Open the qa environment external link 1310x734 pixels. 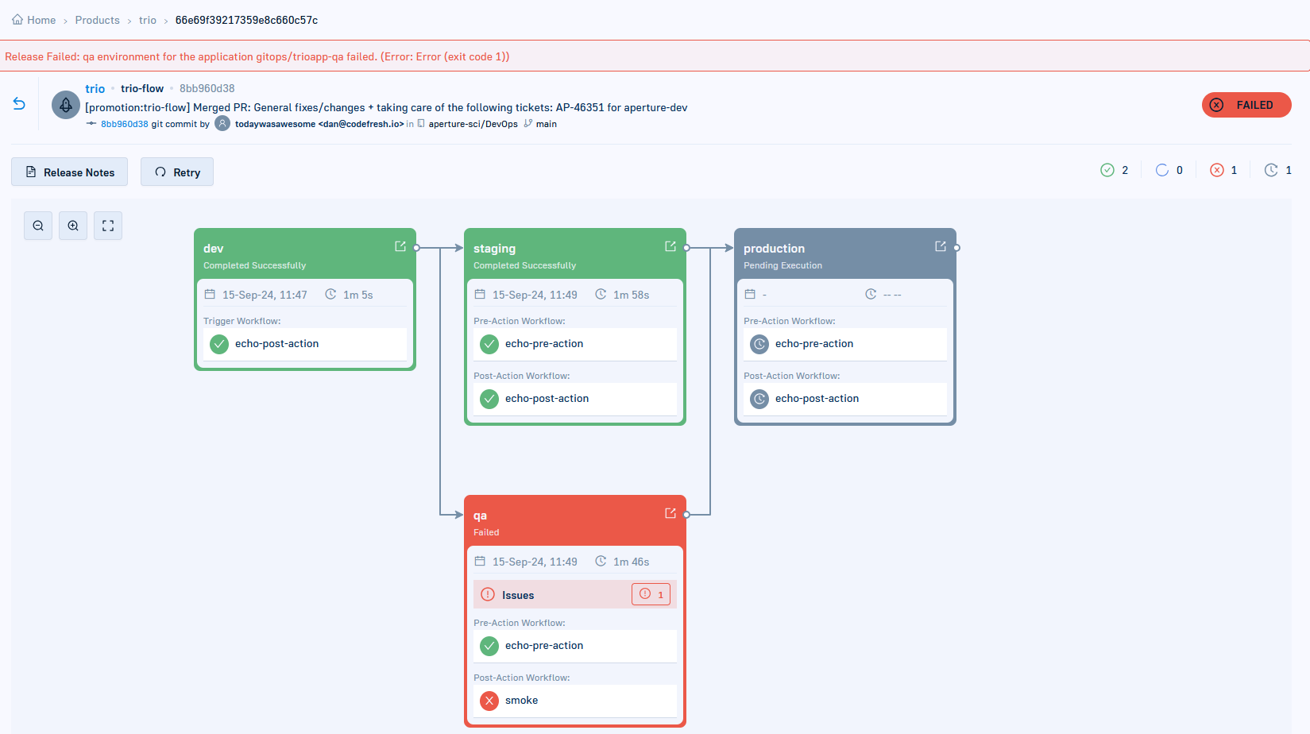670,513
